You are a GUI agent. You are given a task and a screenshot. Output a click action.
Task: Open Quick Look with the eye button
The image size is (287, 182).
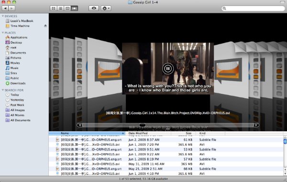(x=94, y=8)
